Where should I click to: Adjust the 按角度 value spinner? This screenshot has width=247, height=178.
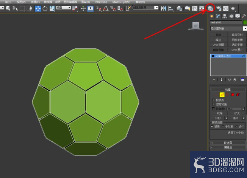point(243,108)
